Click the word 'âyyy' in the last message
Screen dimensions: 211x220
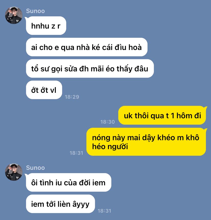[81, 204]
